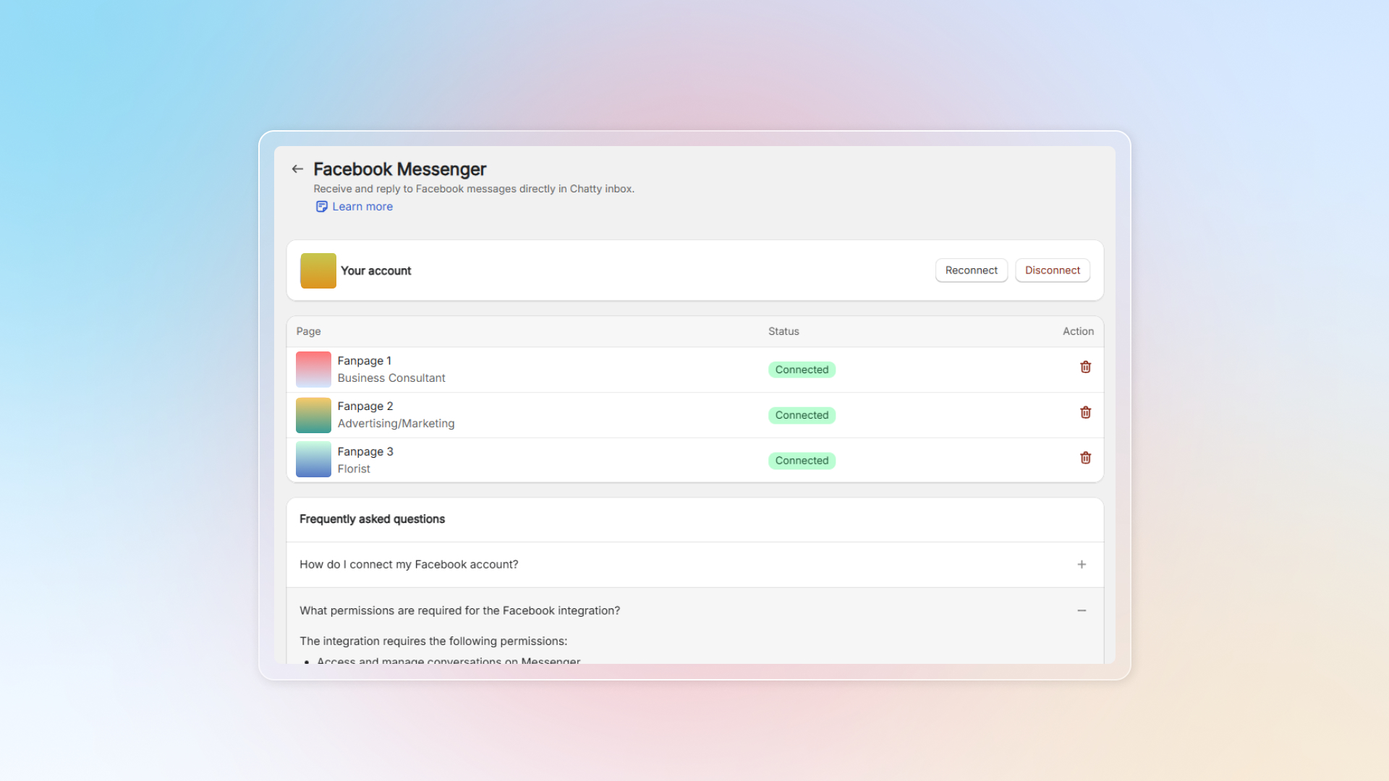The image size is (1389, 781).
Task: Collapse the permissions FAQ with the minus icon
Action: tap(1082, 611)
